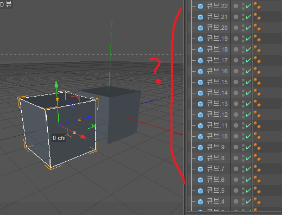Click the green Y-axis arrow of selected cube
This screenshot has height=215, width=282.
click(57, 85)
